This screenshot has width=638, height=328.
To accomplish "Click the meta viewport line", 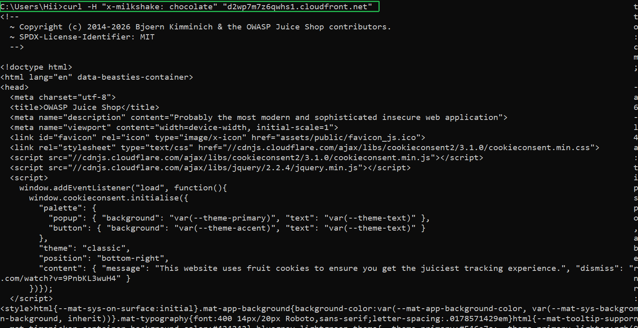I will tap(174, 128).
